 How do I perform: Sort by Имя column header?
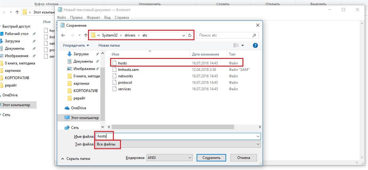click(115, 54)
